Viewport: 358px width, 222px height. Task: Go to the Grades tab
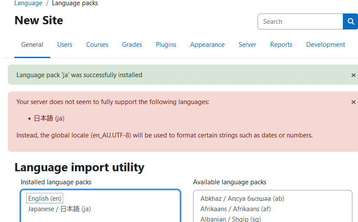tap(132, 45)
